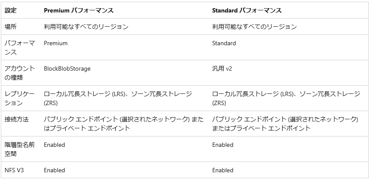Click Enabled under Standard for NFS V3

pyautogui.click(x=223, y=170)
